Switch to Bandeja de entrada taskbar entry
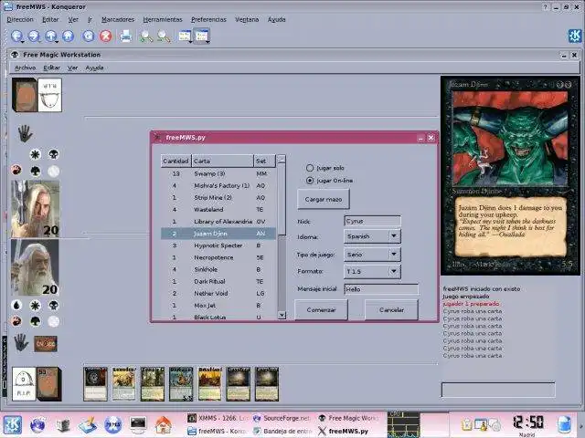The image size is (585, 438). (282, 431)
